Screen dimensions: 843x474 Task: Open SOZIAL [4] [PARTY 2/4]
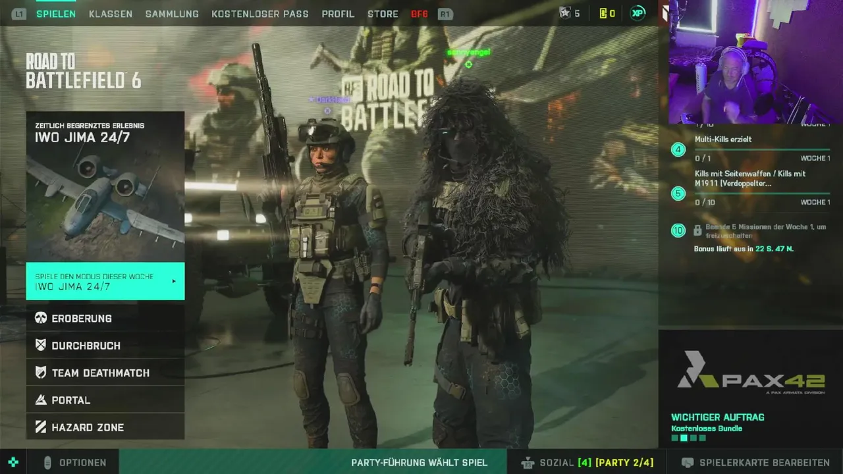596,463
